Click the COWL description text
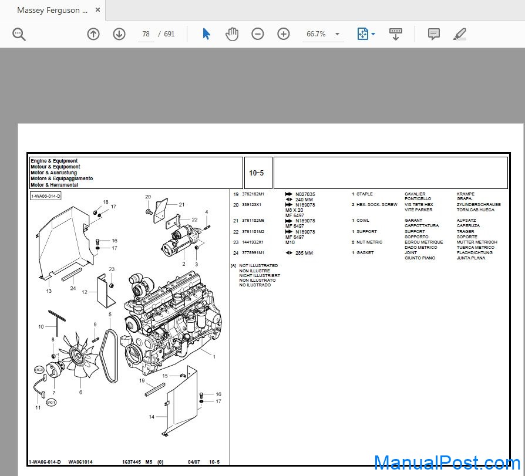Image resolution: width=525 pixels, height=476 pixels. coord(363,221)
